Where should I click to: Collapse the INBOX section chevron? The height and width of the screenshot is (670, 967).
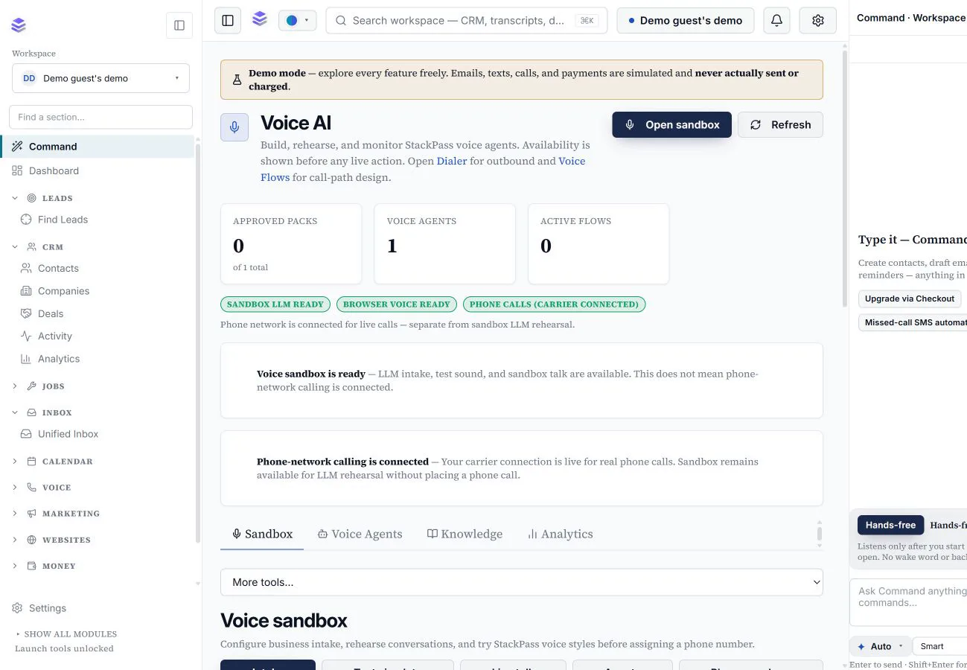click(15, 412)
